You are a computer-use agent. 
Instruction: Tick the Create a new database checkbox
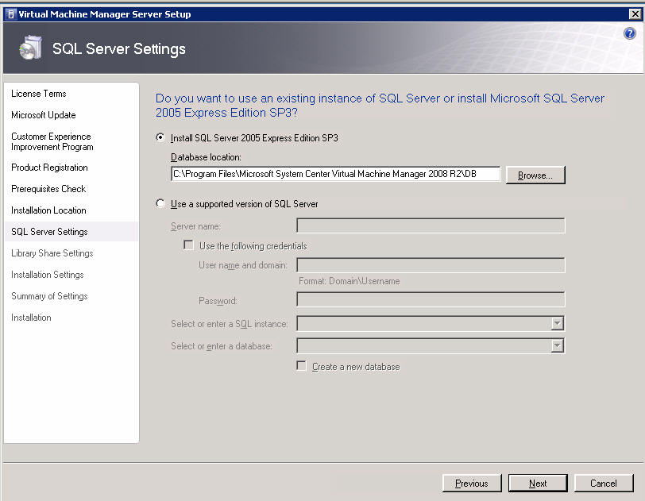point(301,366)
